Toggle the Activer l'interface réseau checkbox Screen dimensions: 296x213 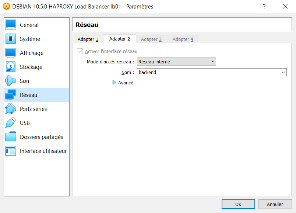click(x=80, y=51)
